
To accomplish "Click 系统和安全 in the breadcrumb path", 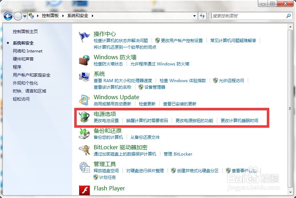I will pyautogui.click(x=78, y=16).
